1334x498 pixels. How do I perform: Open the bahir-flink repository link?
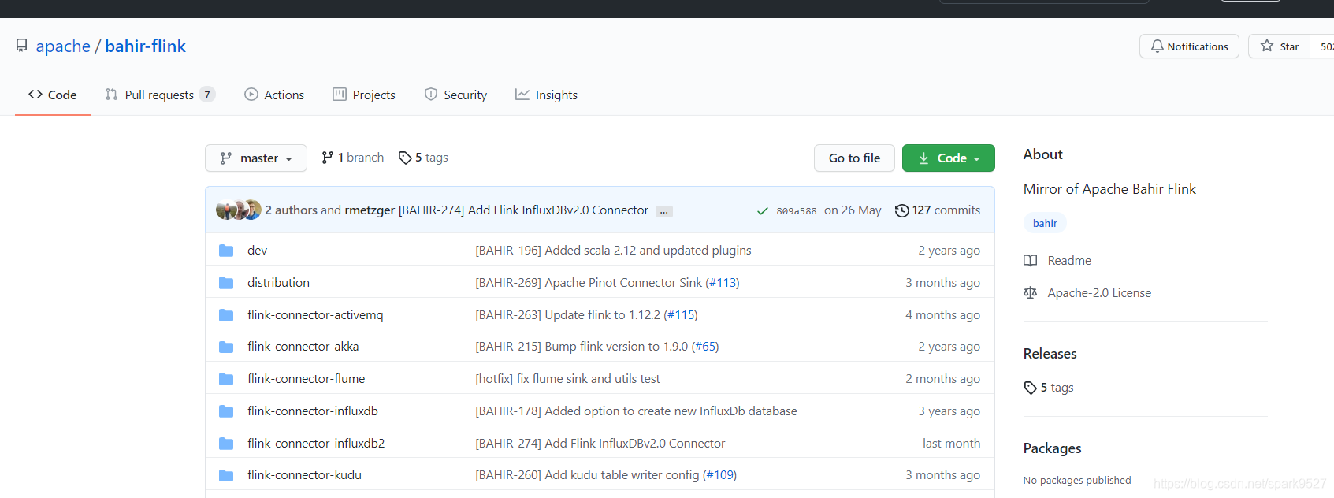[145, 46]
